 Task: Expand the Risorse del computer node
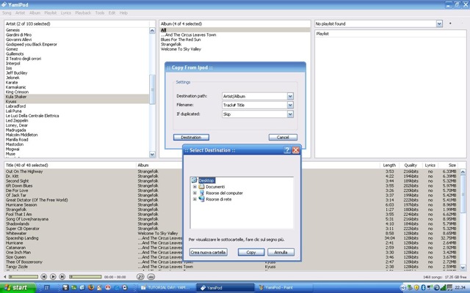(195, 193)
